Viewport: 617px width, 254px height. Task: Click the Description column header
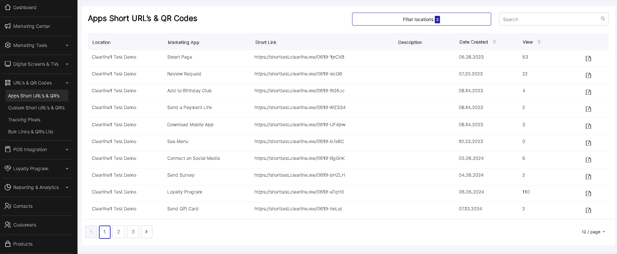[410, 42]
